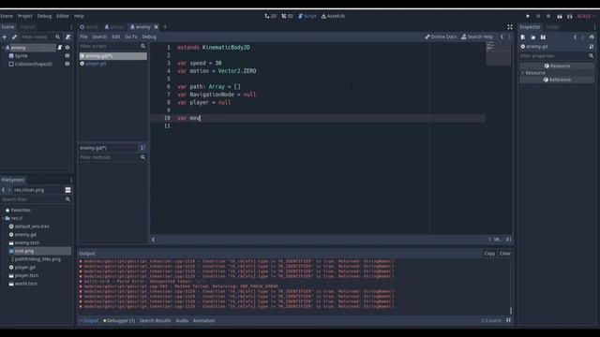
Task: Go to next script edit location
Action: pos(509,37)
